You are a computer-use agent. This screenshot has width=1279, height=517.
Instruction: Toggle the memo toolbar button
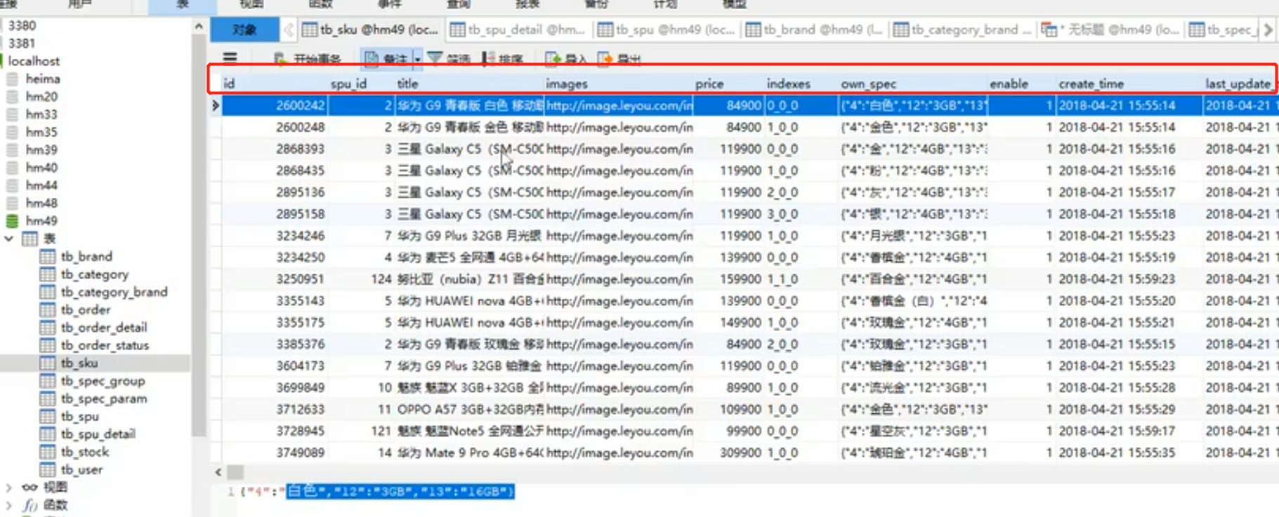click(x=386, y=59)
